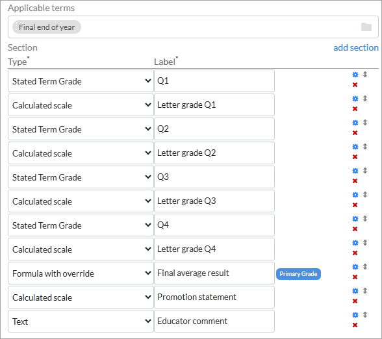Expand Formula with override type dropdown
This screenshot has width=382, height=339.
[x=81, y=273]
